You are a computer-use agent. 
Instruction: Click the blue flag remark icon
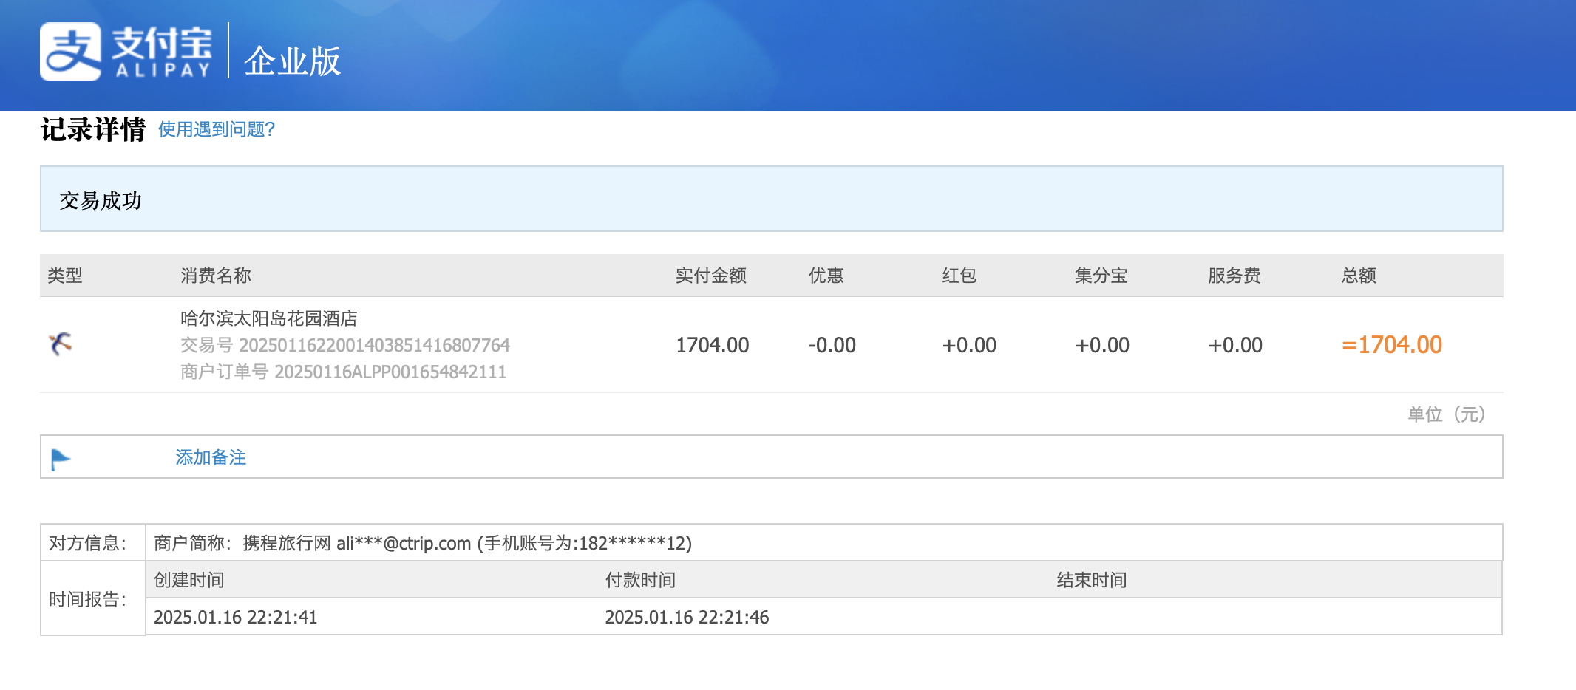tap(60, 459)
